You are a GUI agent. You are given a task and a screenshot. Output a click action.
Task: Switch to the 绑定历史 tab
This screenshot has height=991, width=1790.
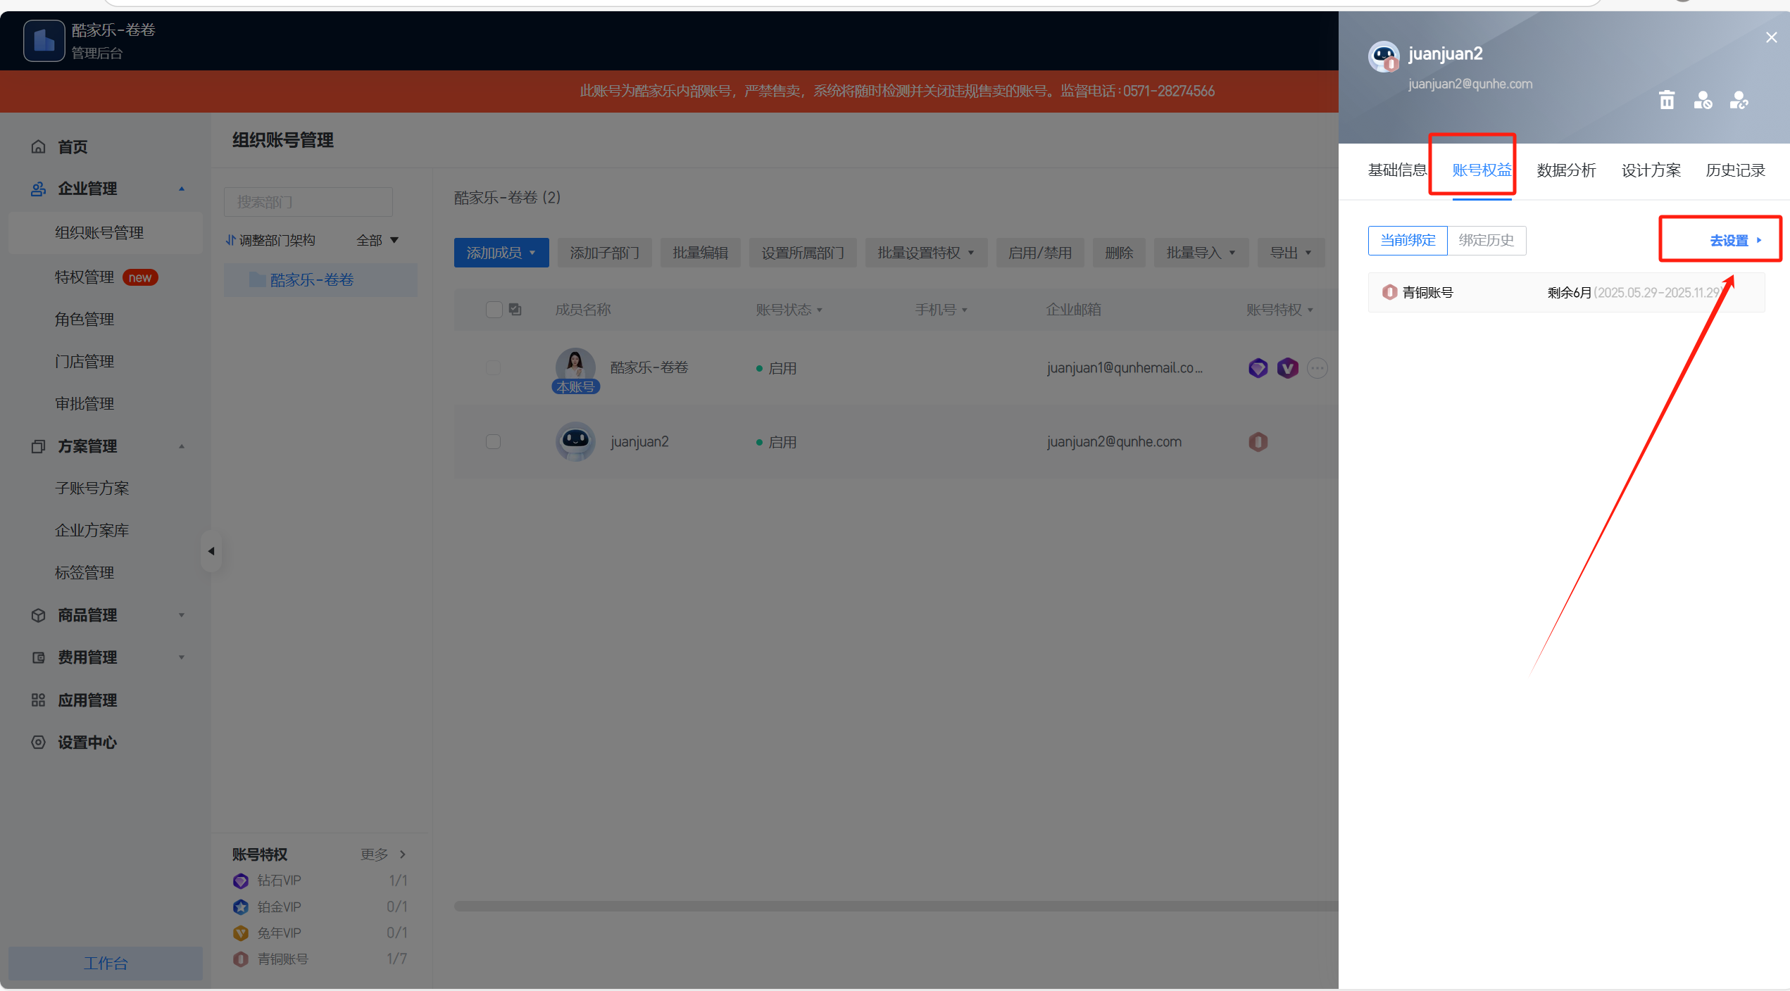(x=1486, y=241)
